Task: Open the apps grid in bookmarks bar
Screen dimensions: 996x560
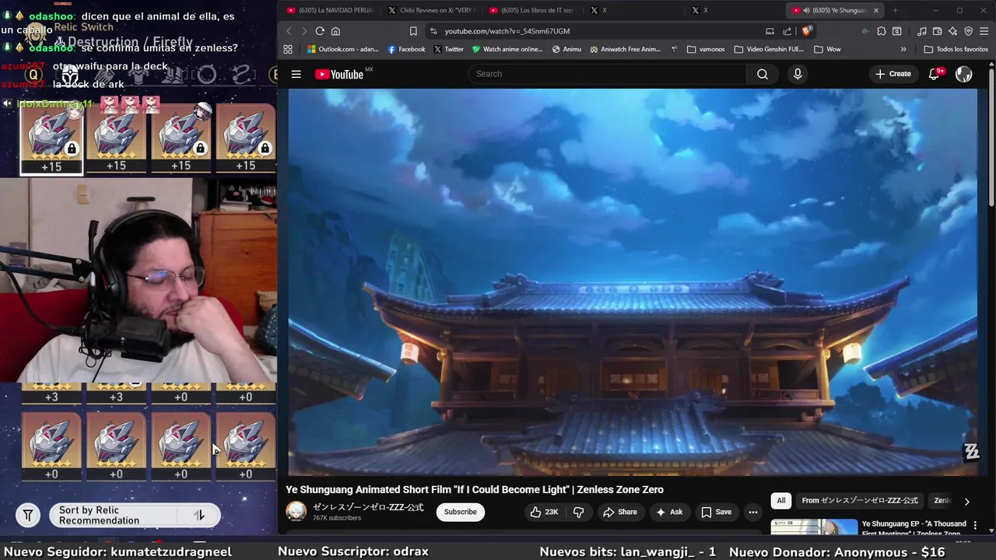Action: tap(288, 49)
